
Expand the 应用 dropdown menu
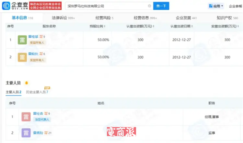[216, 6]
